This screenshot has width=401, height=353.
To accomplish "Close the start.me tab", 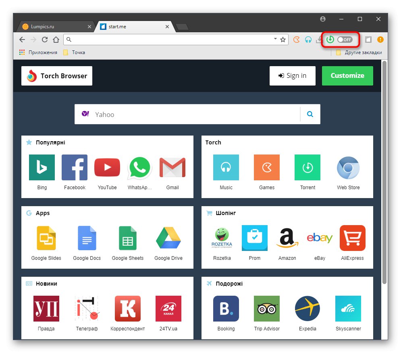I will (167, 27).
